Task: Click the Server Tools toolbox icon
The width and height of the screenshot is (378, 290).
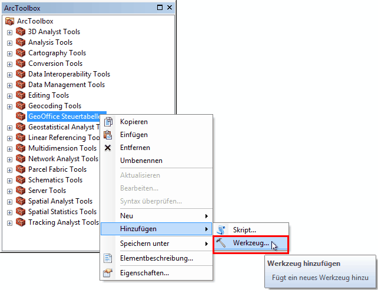Action: pos(21,191)
